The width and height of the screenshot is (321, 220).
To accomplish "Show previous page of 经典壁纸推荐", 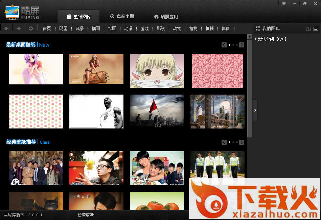I will [224, 142].
